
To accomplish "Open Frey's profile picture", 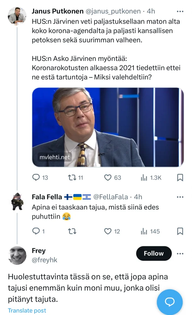I will click(x=17, y=255).
